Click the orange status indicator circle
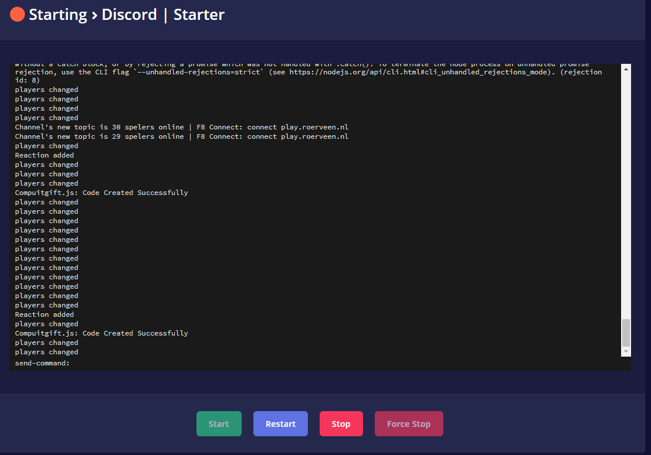651x455 pixels. (x=17, y=14)
